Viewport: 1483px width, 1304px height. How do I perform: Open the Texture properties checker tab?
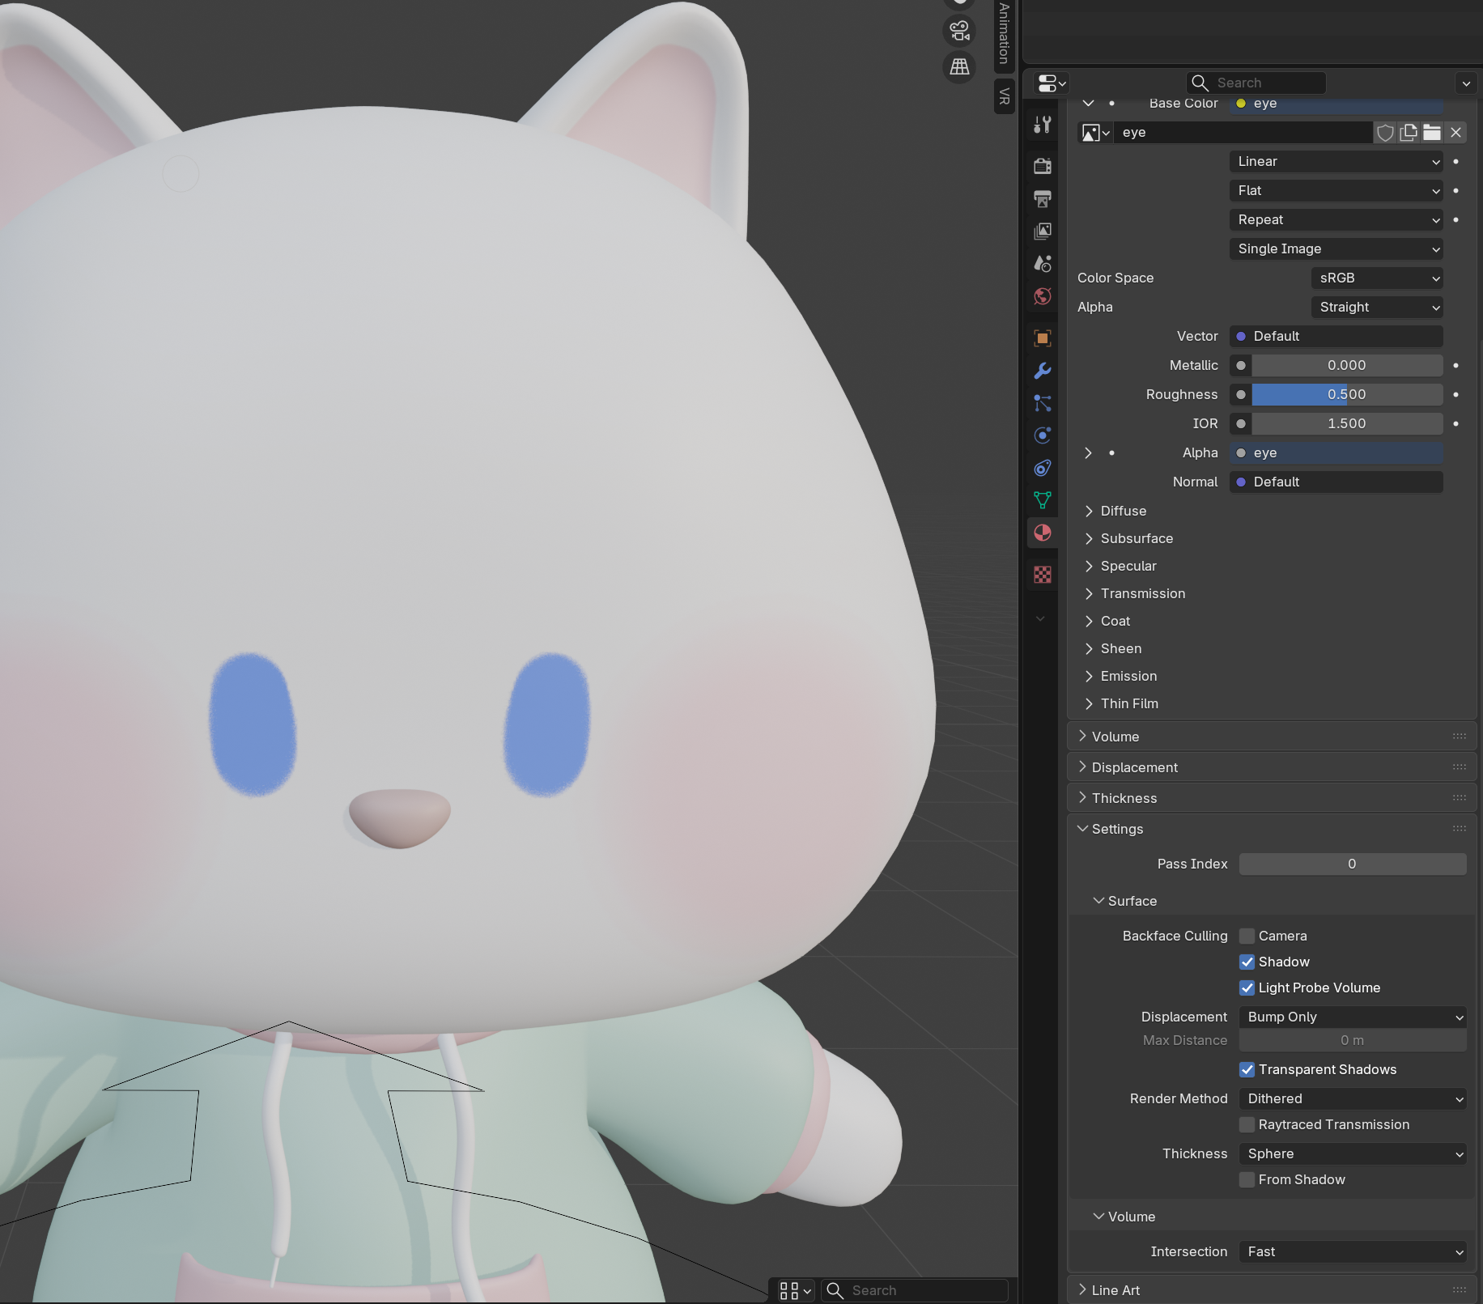coord(1043,575)
